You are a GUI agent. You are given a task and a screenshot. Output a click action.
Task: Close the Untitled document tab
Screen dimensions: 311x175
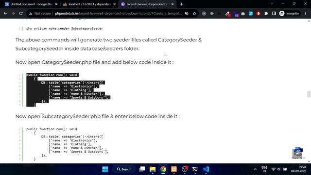point(56,4)
